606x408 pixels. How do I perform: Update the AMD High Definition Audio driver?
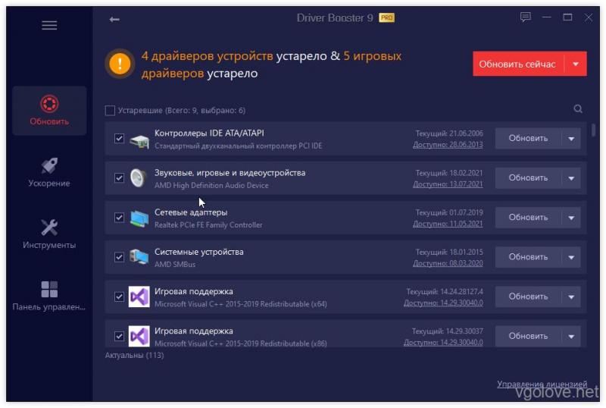pos(528,178)
